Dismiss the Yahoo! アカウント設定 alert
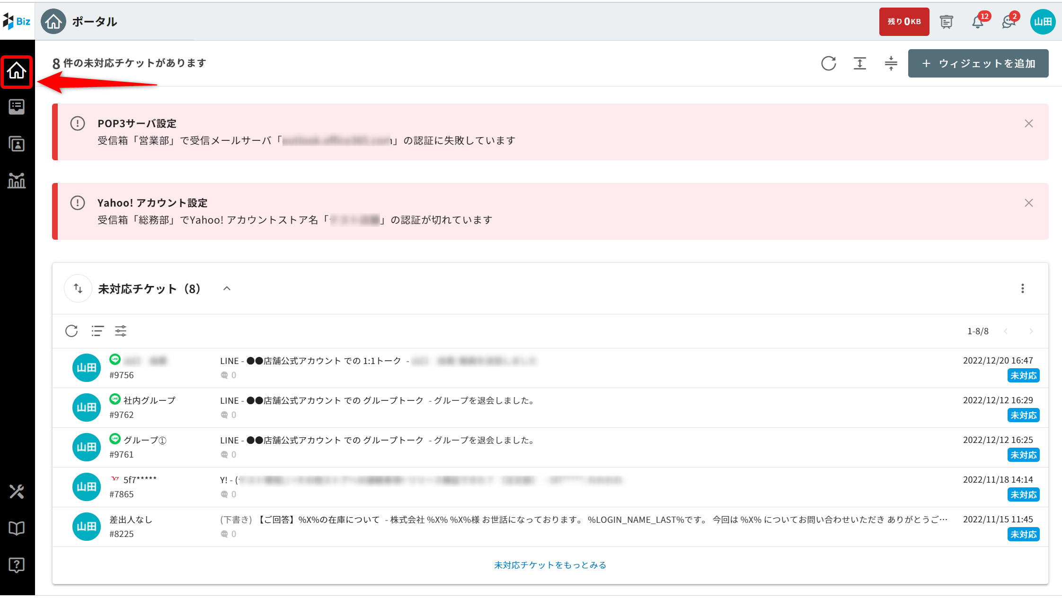This screenshot has height=598, width=1062. click(1028, 203)
